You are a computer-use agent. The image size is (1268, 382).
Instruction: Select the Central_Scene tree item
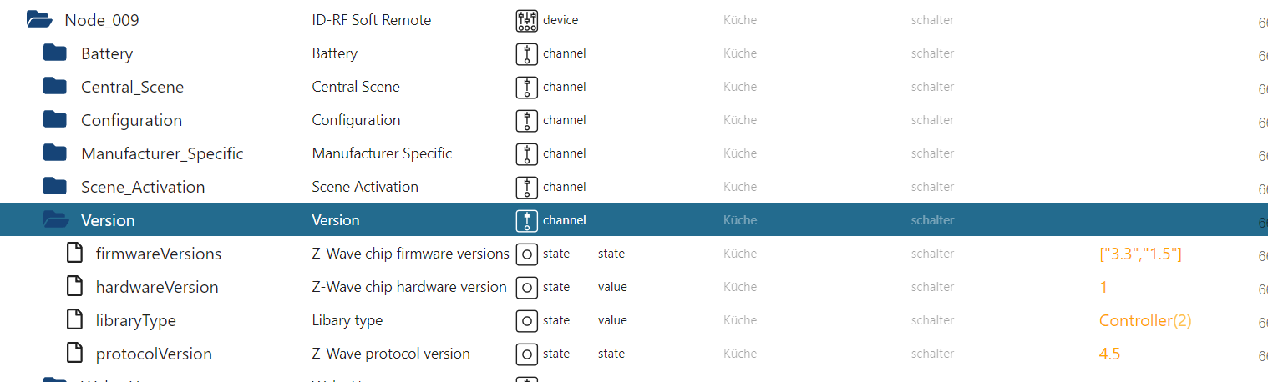[x=132, y=87]
